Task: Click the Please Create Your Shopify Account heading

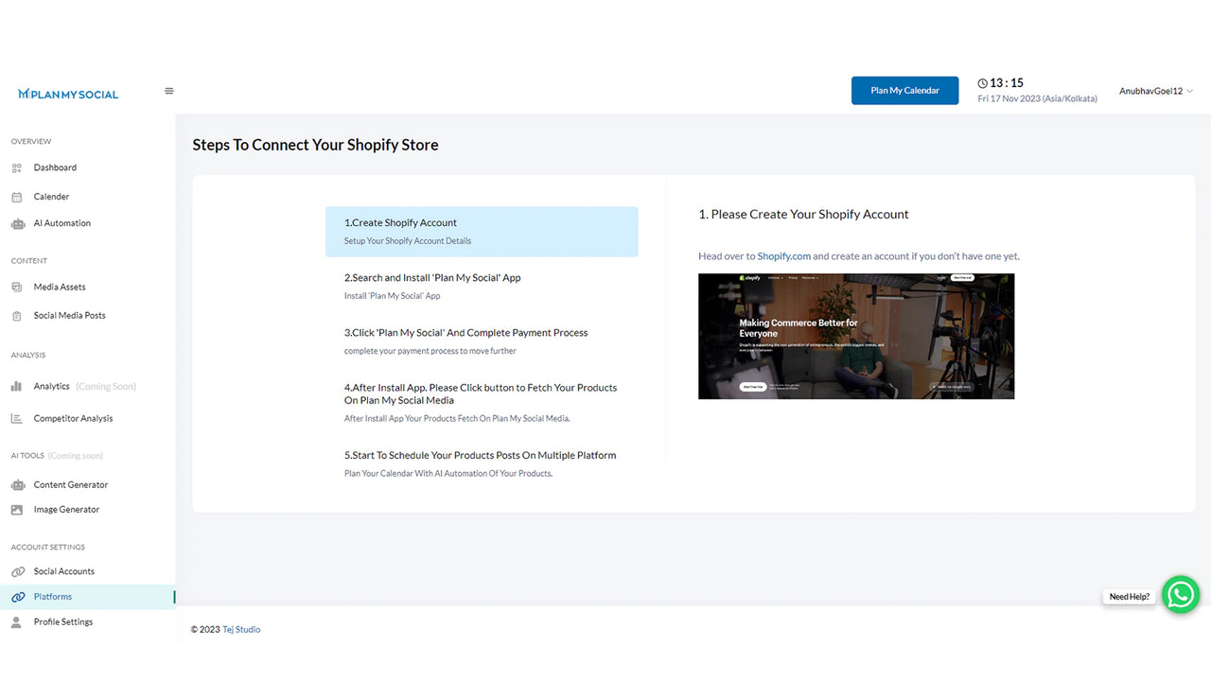Action: (803, 215)
